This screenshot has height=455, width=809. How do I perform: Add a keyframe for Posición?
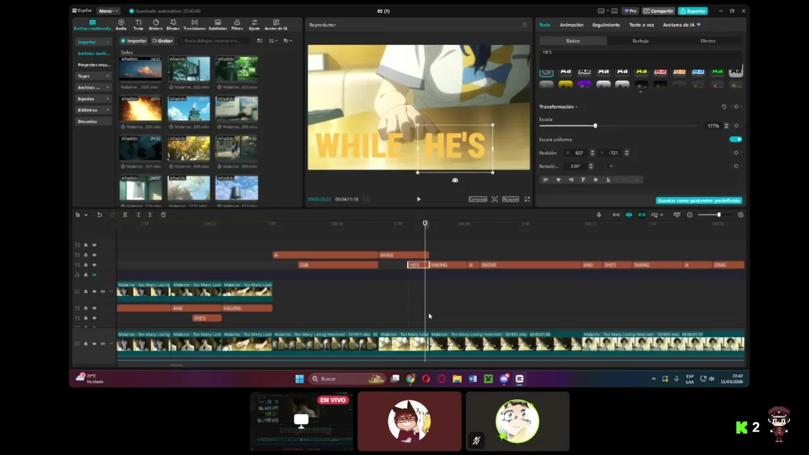click(736, 153)
